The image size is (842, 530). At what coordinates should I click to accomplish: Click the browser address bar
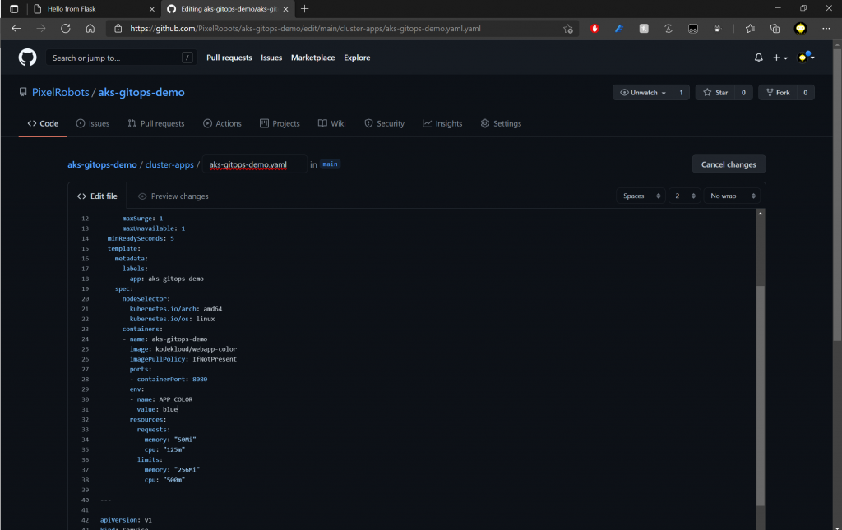click(344, 29)
